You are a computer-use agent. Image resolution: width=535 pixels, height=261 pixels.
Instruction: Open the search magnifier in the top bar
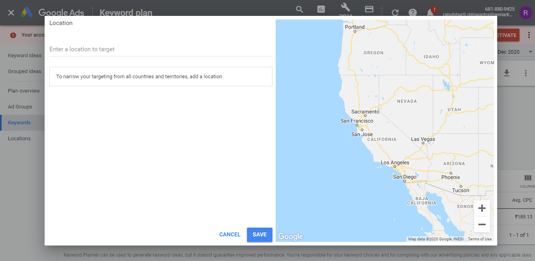300,10
